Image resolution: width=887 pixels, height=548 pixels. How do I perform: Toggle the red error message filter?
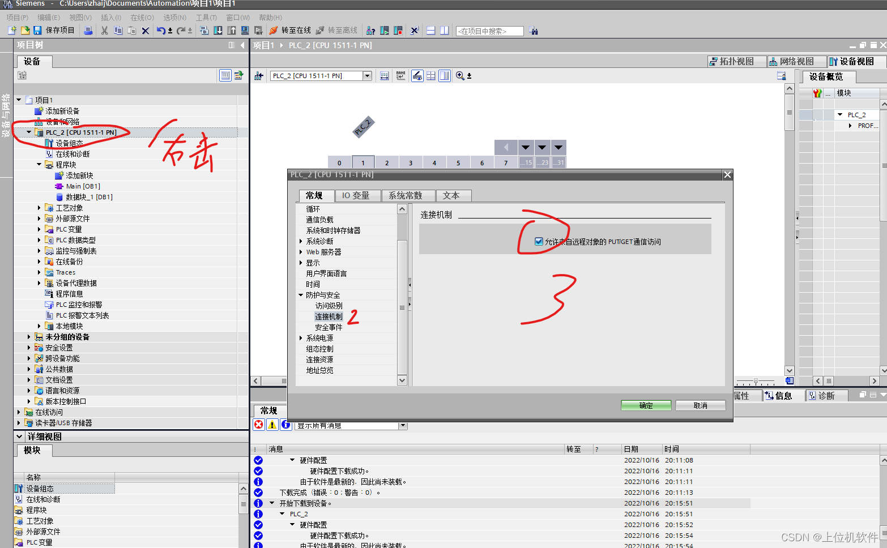259,425
